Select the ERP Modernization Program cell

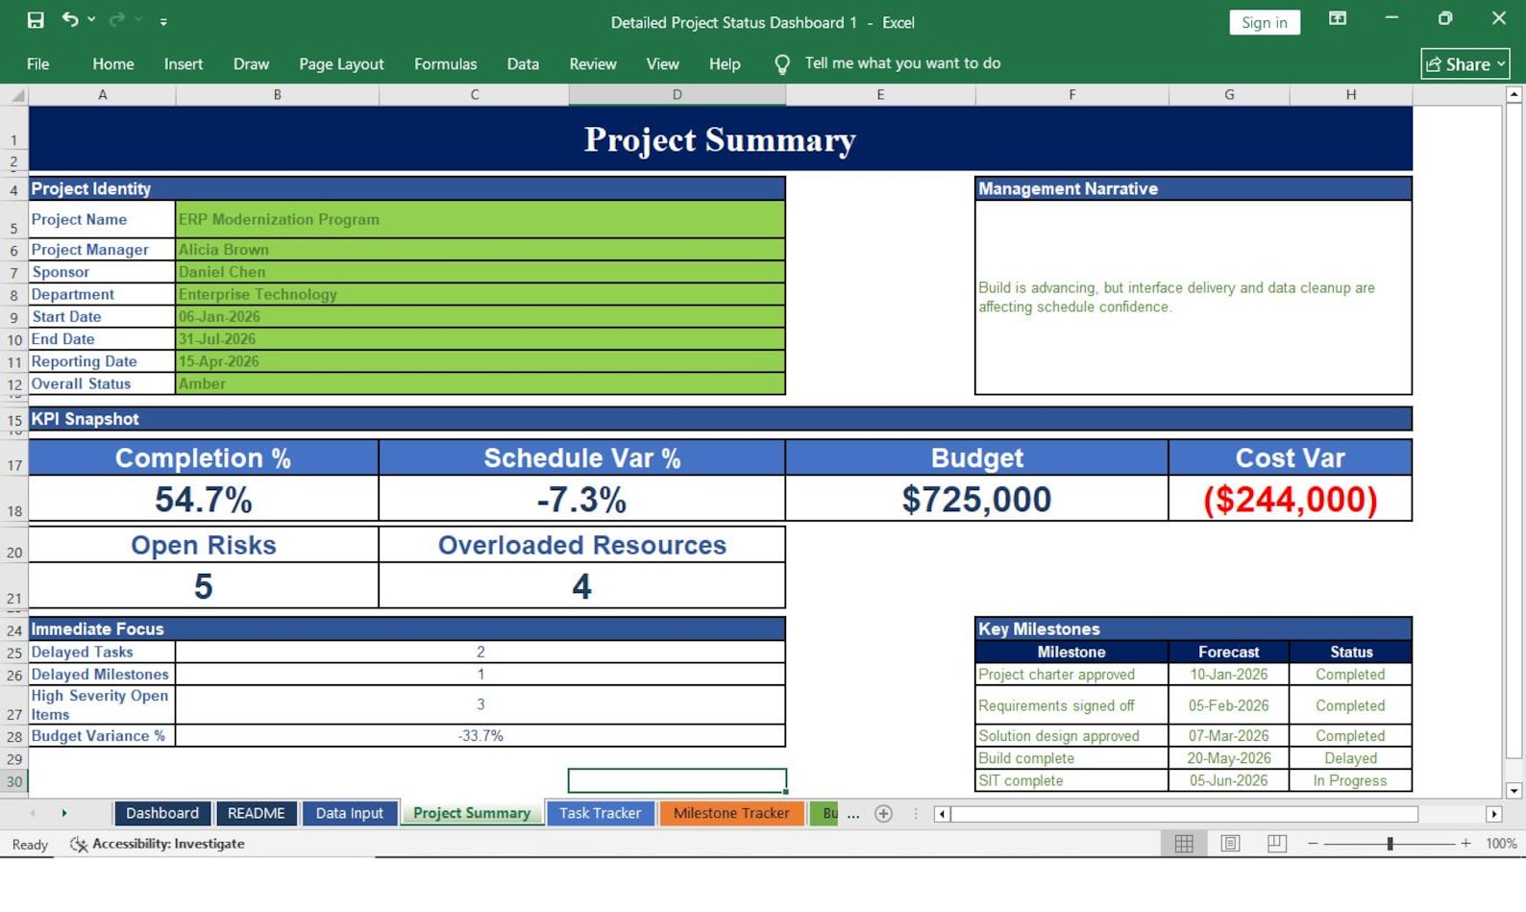[x=480, y=219]
